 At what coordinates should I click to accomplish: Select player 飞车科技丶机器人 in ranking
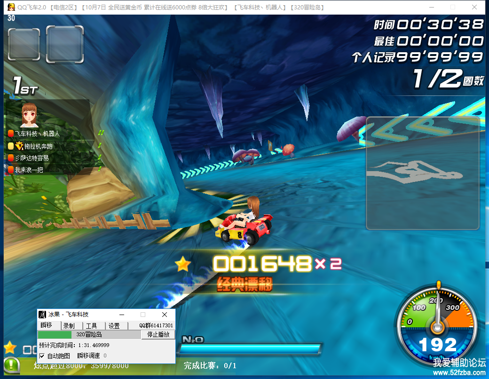(x=37, y=134)
